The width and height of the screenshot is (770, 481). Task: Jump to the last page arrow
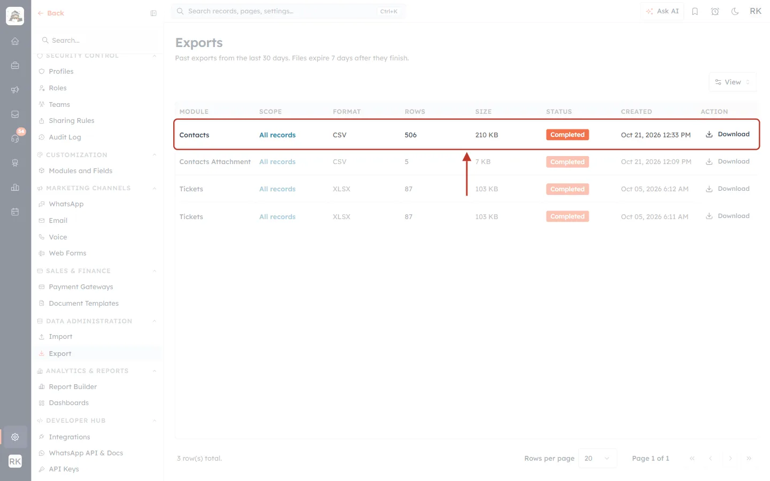749,459
